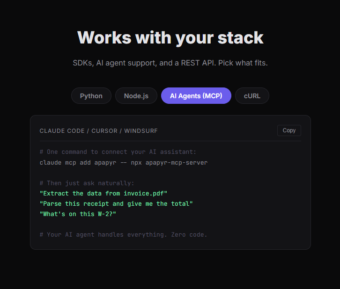Click the 'Parse this receipt' example line
Image resolution: width=340 pixels, height=289 pixels.
click(116, 204)
